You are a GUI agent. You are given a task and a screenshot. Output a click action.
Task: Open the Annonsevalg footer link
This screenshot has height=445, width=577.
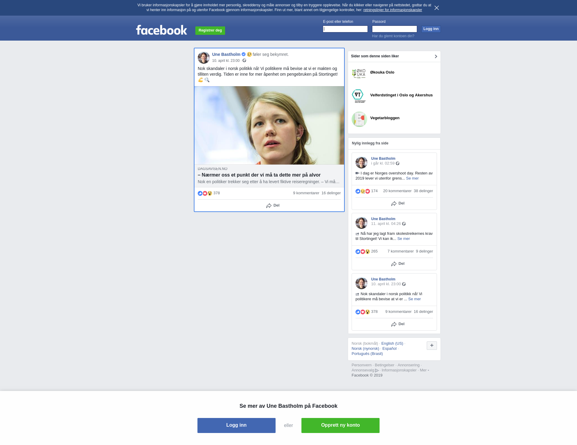[x=365, y=370]
